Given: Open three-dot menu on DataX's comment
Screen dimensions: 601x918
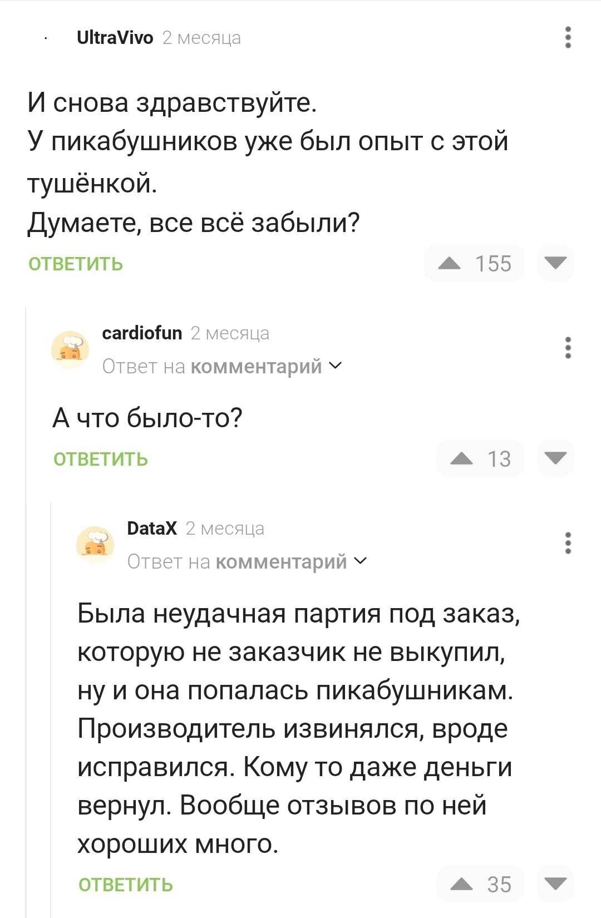Looking at the screenshot, I should click(x=568, y=543).
